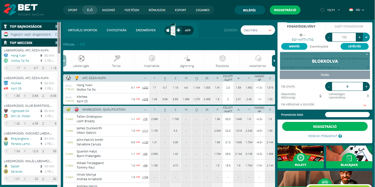
Task: Expand the 'Ha változnak a szorzók' options
Action: pos(364,105)
